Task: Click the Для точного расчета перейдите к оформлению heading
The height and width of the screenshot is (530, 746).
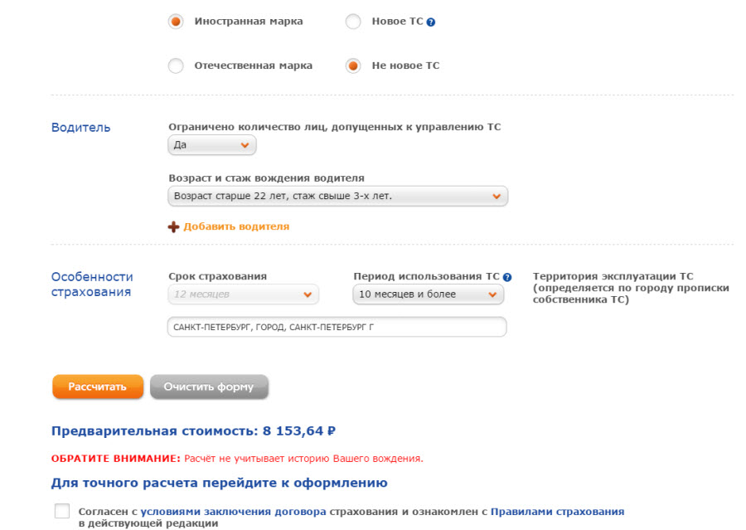Action: tap(219, 483)
